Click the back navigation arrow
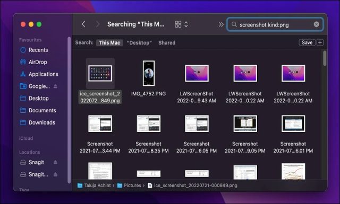 (83, 24)
